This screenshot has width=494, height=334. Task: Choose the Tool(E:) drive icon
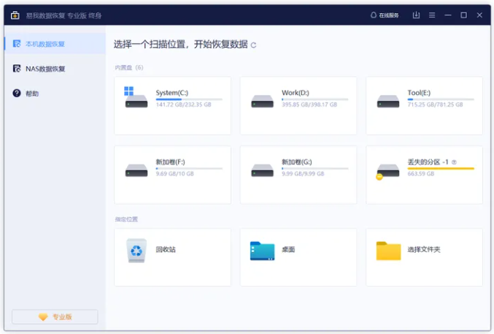(x=388, y=101)
